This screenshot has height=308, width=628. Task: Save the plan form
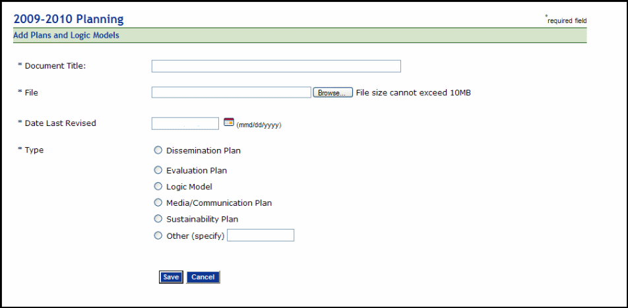click(171, 277)
